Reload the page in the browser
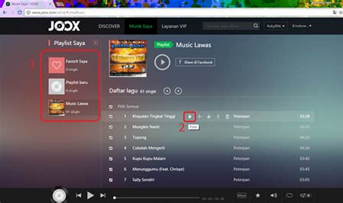343x203 pixels. tap(20, 12)
